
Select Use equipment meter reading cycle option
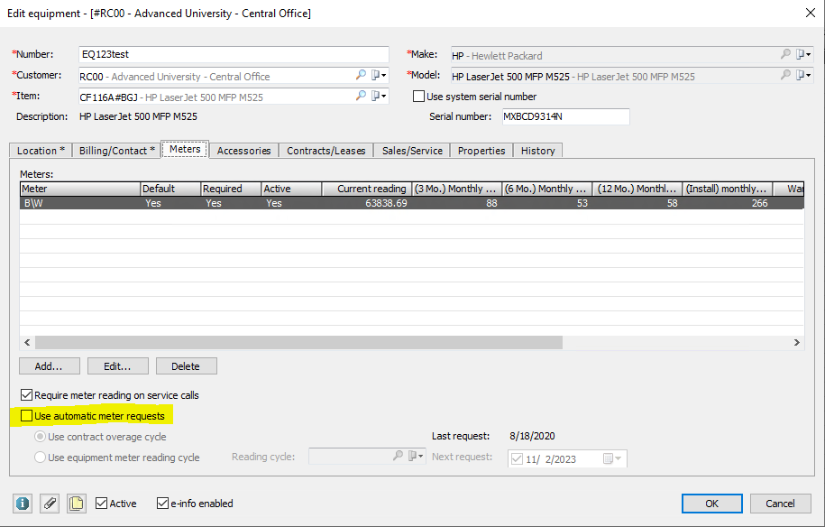tap(40, 458)
